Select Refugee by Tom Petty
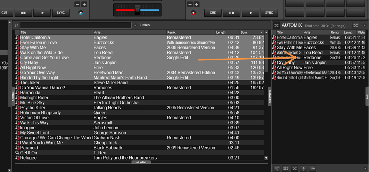 pos(139,158)
